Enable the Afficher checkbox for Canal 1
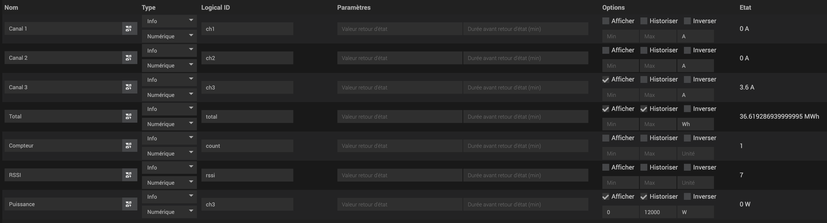This screenshot has height=223, width=827. (606, 21)
